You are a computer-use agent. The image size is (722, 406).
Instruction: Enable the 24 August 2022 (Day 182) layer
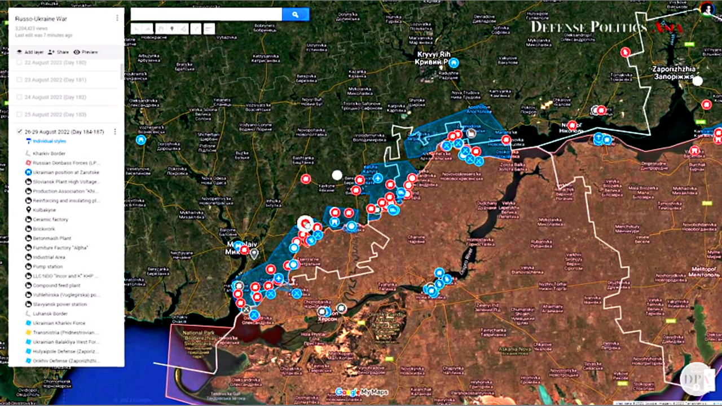click(20, 97)
